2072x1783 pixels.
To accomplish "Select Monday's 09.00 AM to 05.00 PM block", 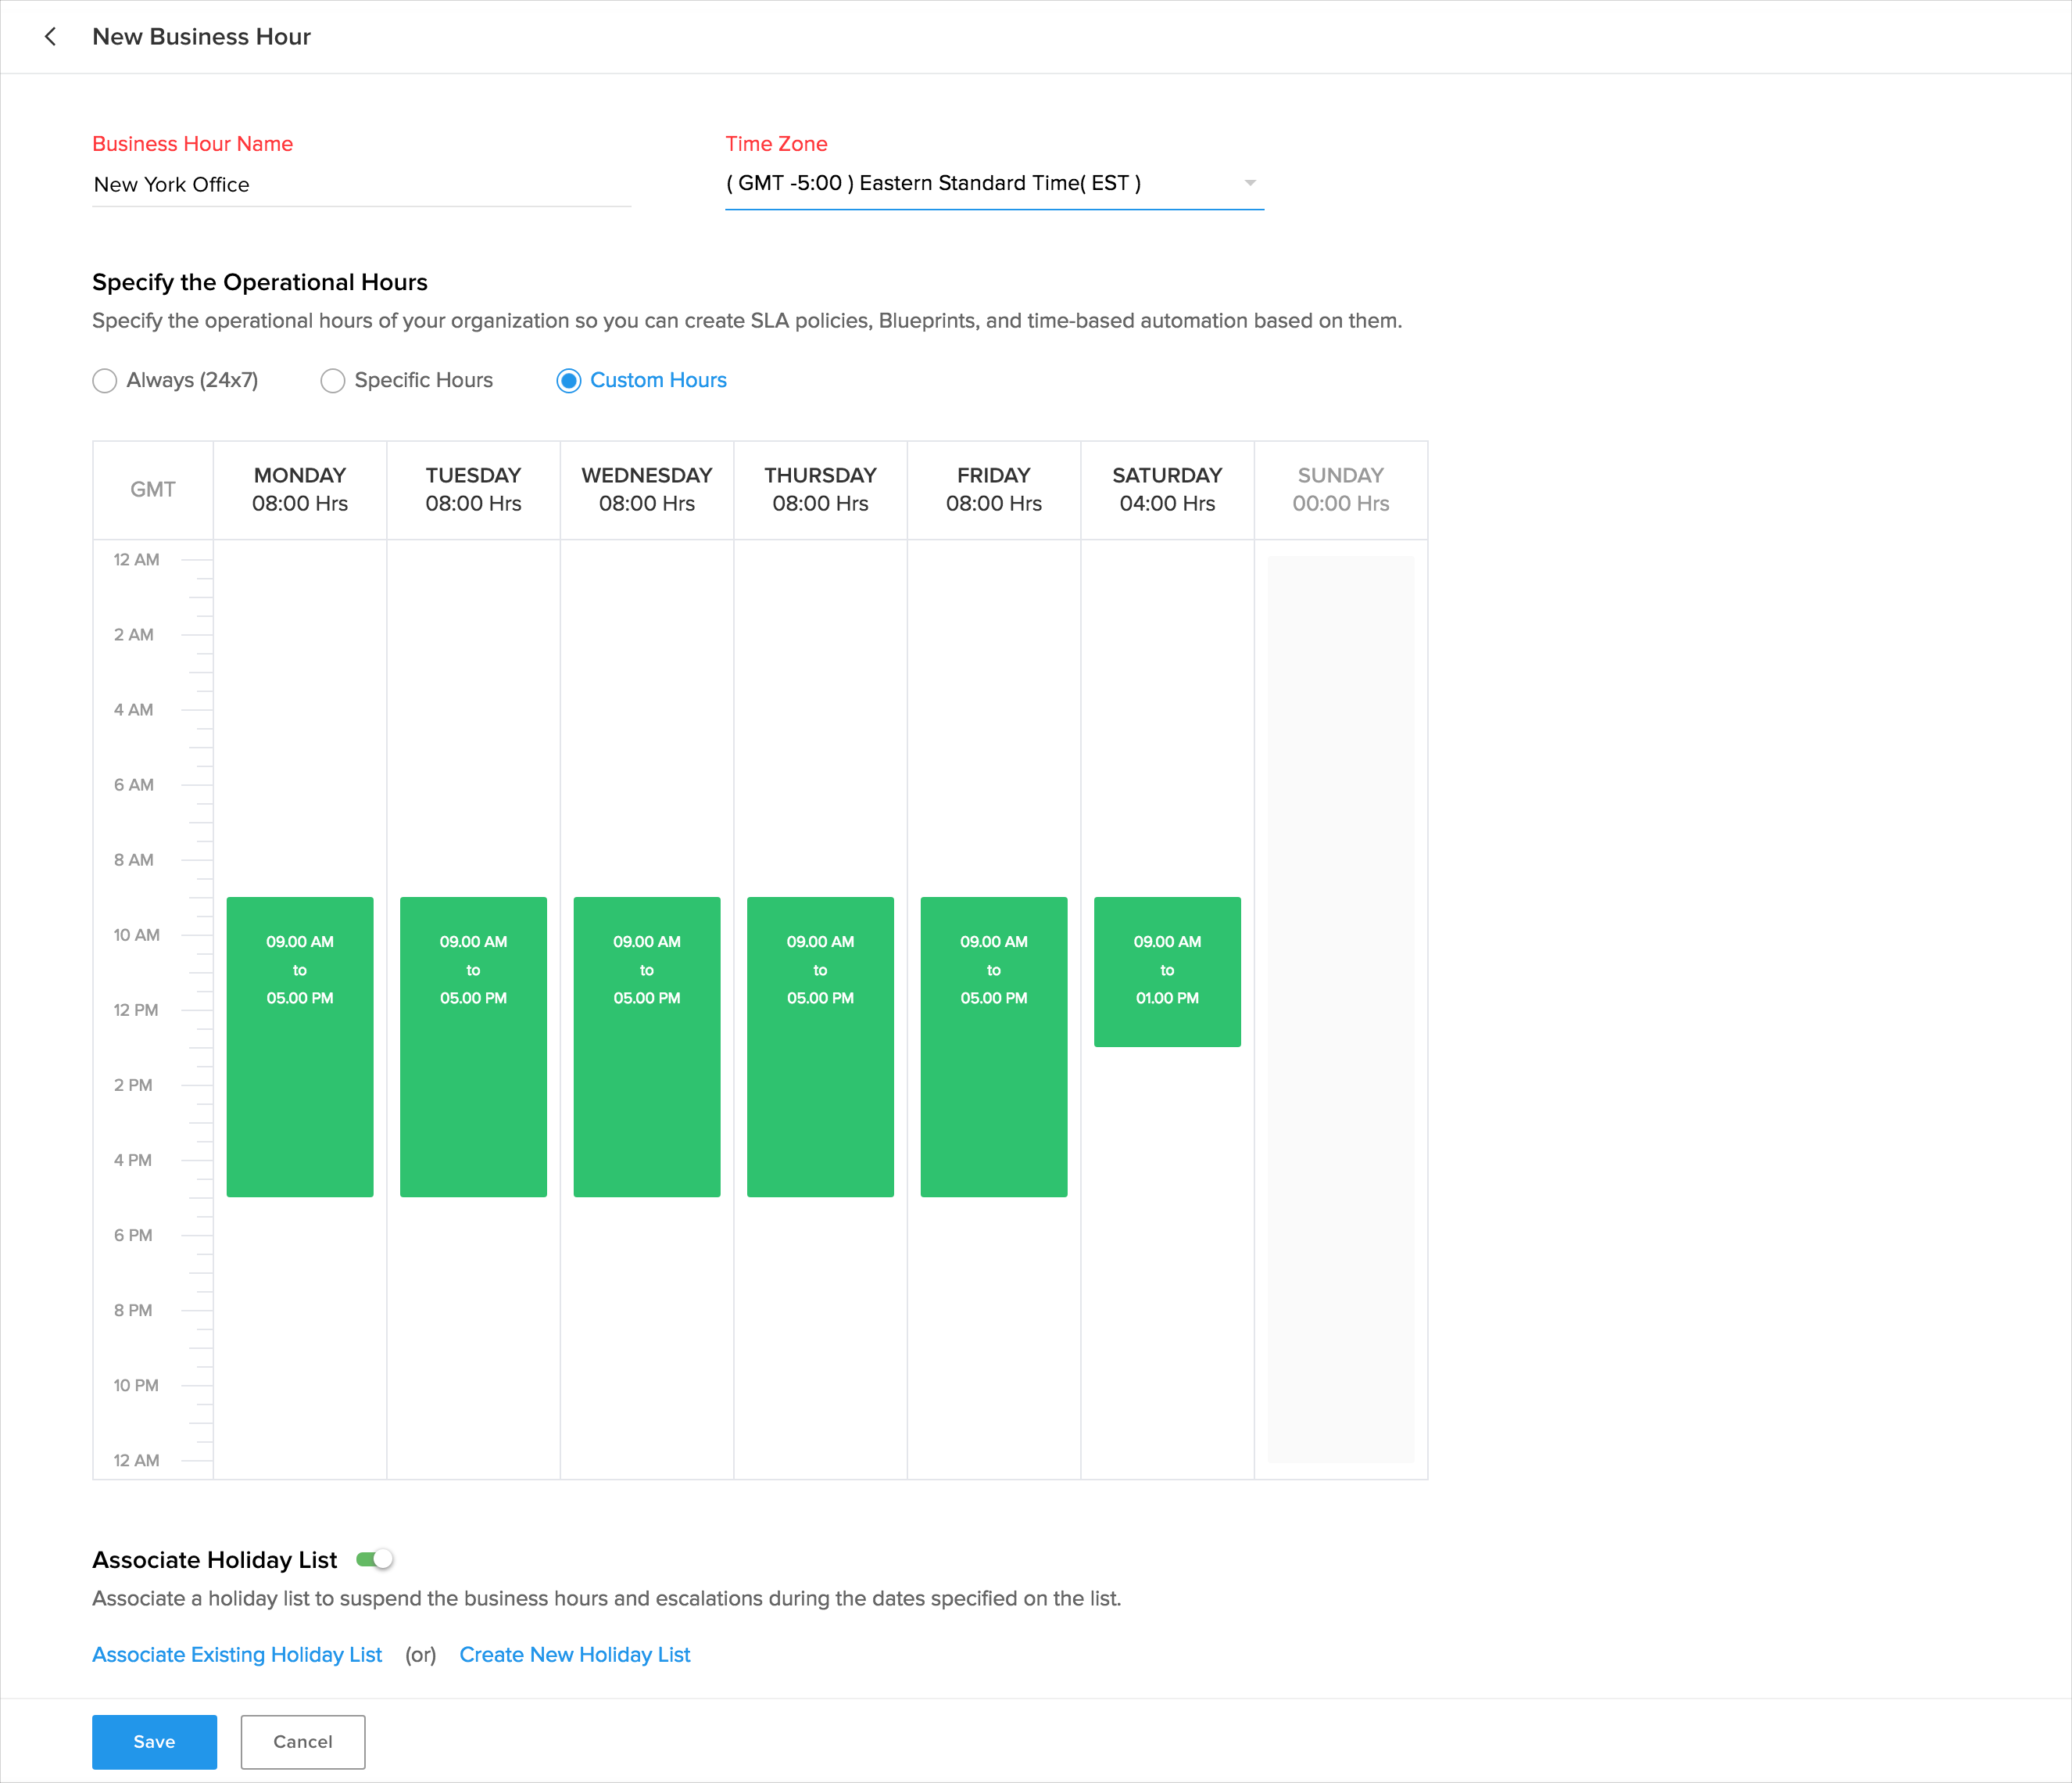I will point(300,1046).
